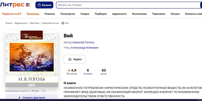Open the Черновики section
Screen dimensions: 202x101
click(159, 14)
